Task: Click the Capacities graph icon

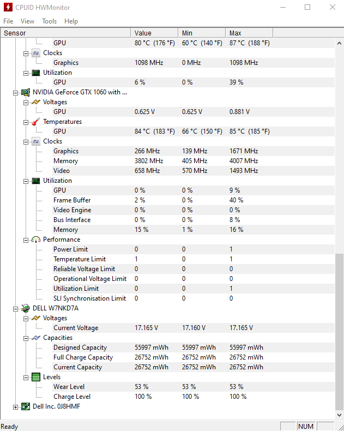Action: [x=36, y=338]
